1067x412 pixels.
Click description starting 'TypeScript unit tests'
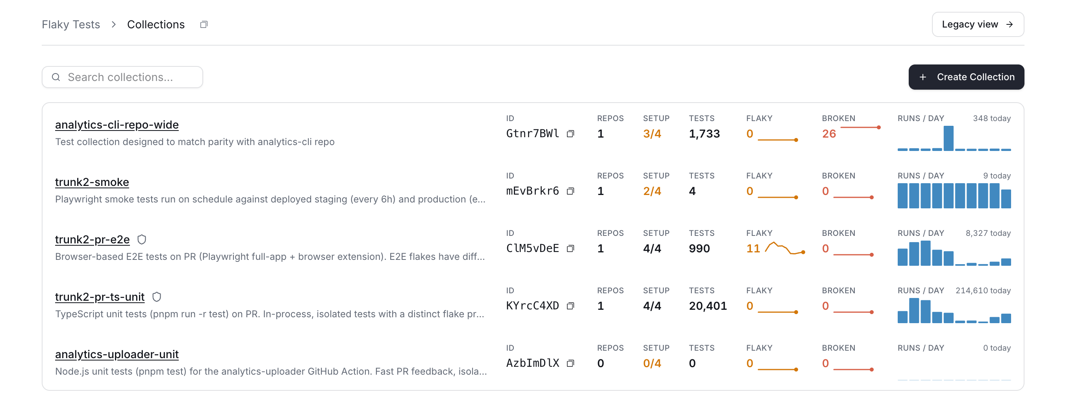(x=270, y=315)
